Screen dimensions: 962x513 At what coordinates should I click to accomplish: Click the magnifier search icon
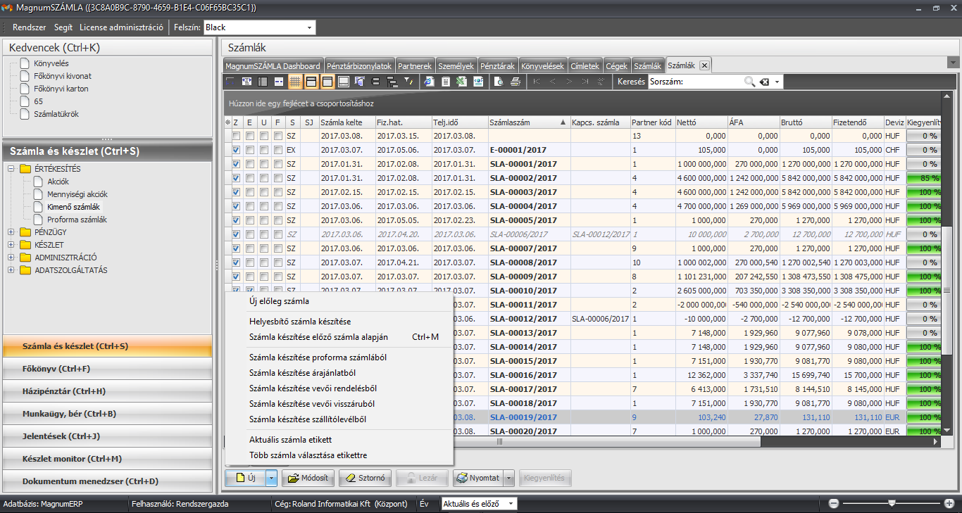click(749, 82)
